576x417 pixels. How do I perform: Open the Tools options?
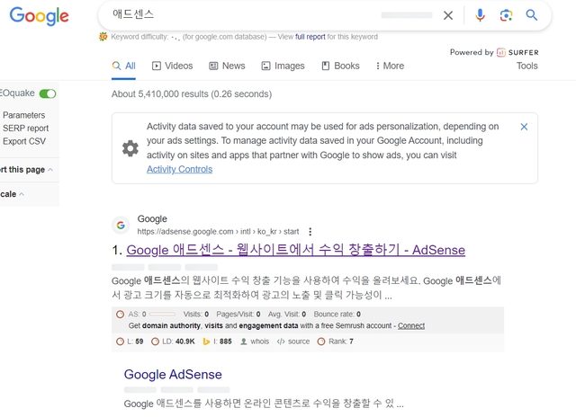(x=527, y=66)
